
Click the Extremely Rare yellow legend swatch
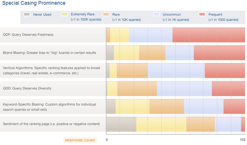65,14
